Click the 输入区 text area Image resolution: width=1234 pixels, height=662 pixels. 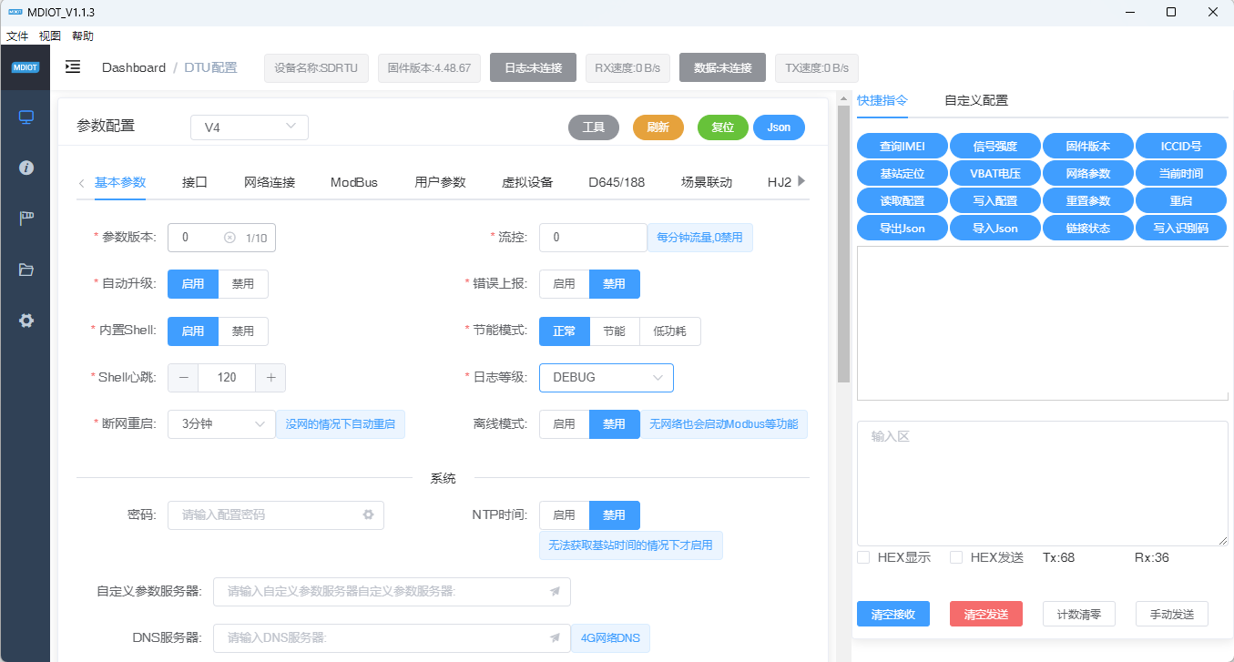[1043, 484]
